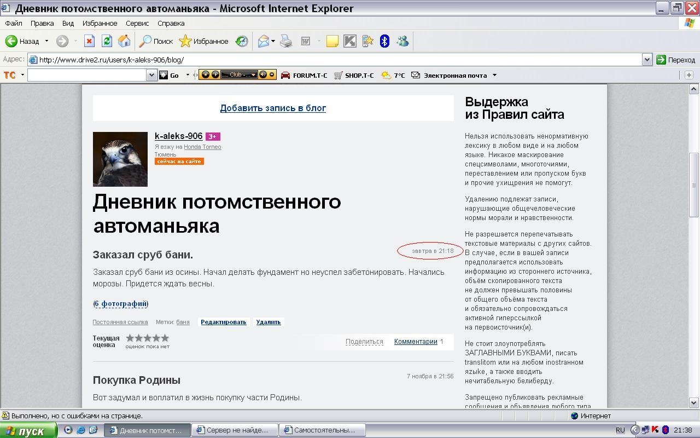700x438 pixels.
Task: Click the plus button at toolbar right end
Action: coord(689,75)
